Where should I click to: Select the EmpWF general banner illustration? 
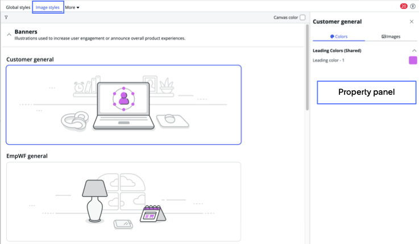(x=124, y=201)
